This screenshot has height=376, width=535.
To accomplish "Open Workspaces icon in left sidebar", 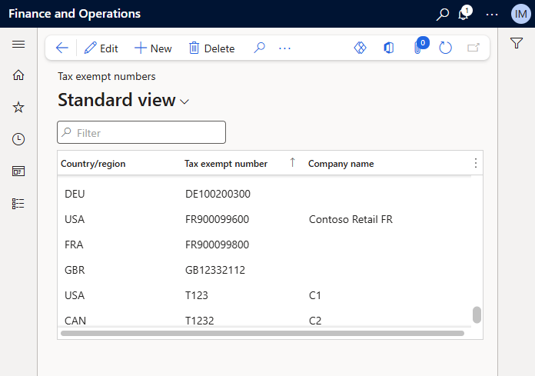I will (x=18, y=171).
